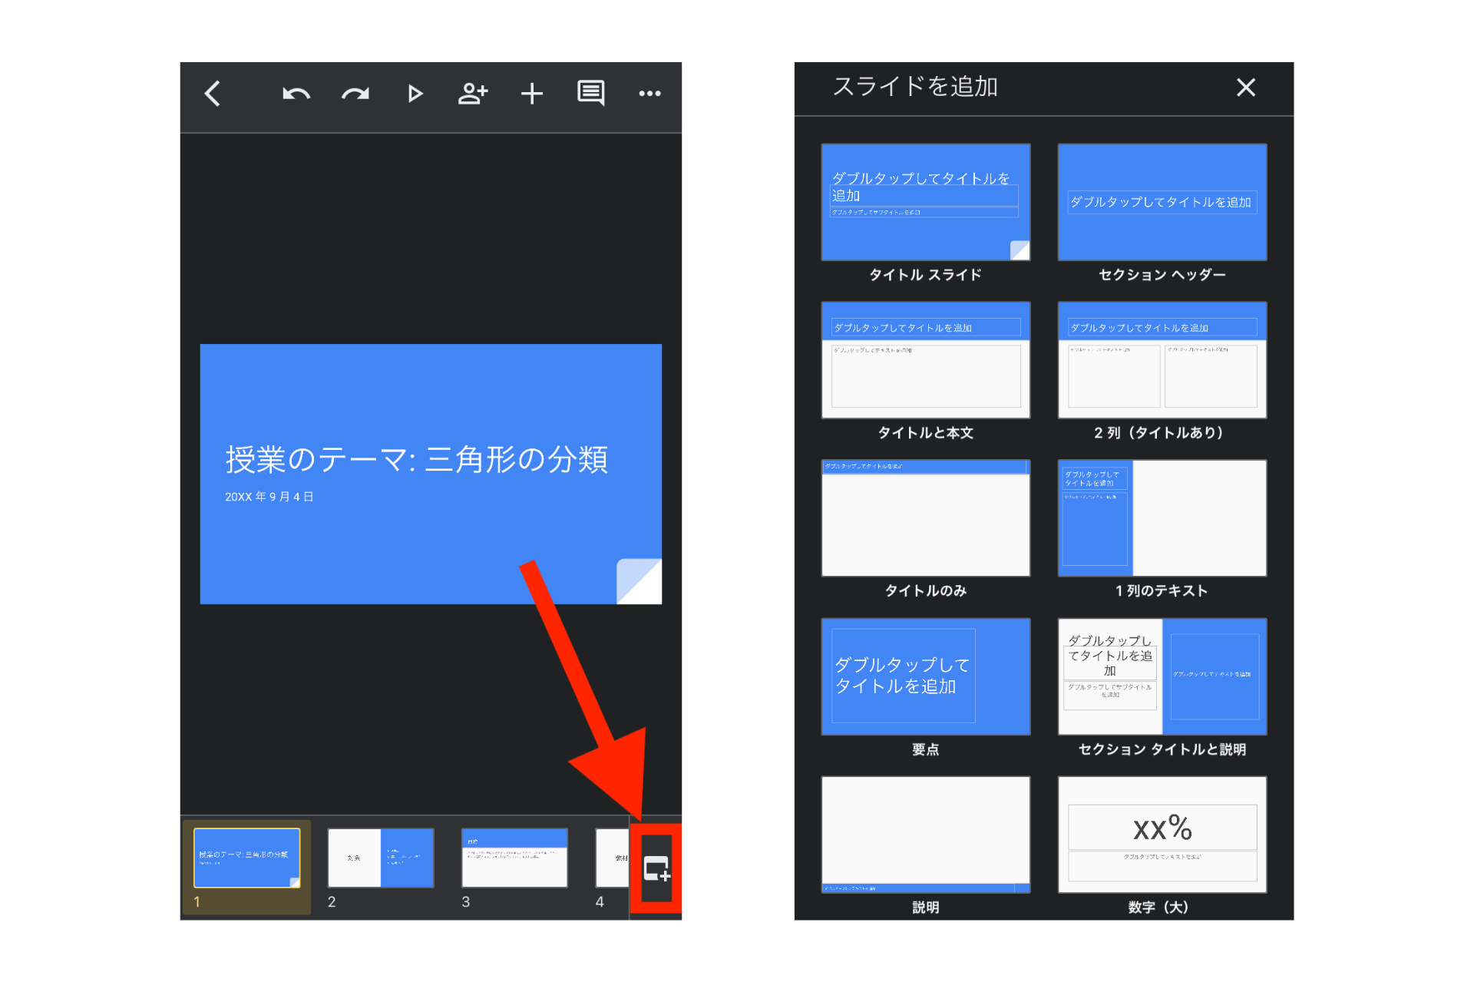Select slide 3 thumbnail in filmstrip
1474x982 pixels.
(514, 858)
